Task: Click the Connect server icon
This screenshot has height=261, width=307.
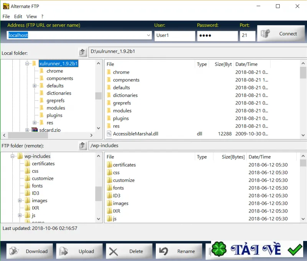Action: click(x=266, y=34)
